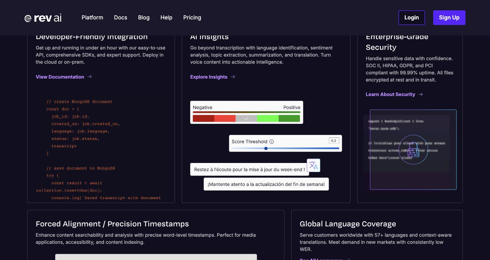
Task: Click the Score Threshold label
Action: click(x=250, y=141)
